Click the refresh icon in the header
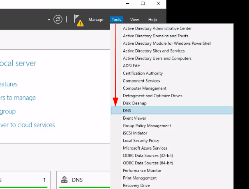249x189 pixels. pyautogui.click(x=58, y=19)
